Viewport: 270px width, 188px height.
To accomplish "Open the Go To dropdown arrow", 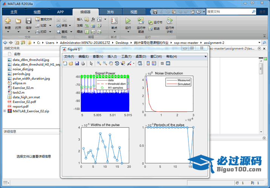I will point(70,26).
